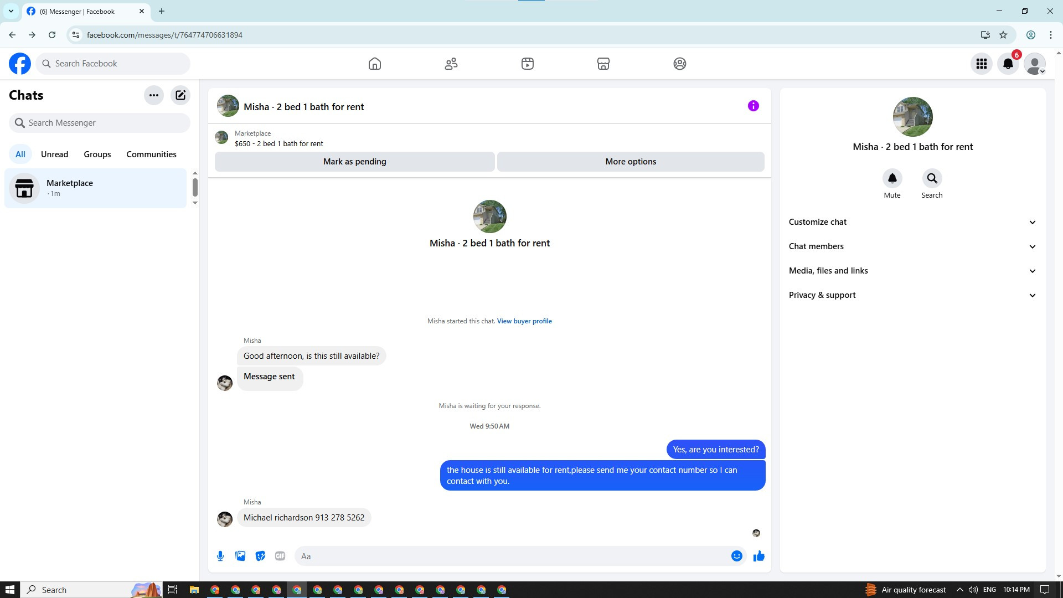Screen dimensions: 1063x598
Task: Toggle the purple conversation information button
Action: point(753,106)
